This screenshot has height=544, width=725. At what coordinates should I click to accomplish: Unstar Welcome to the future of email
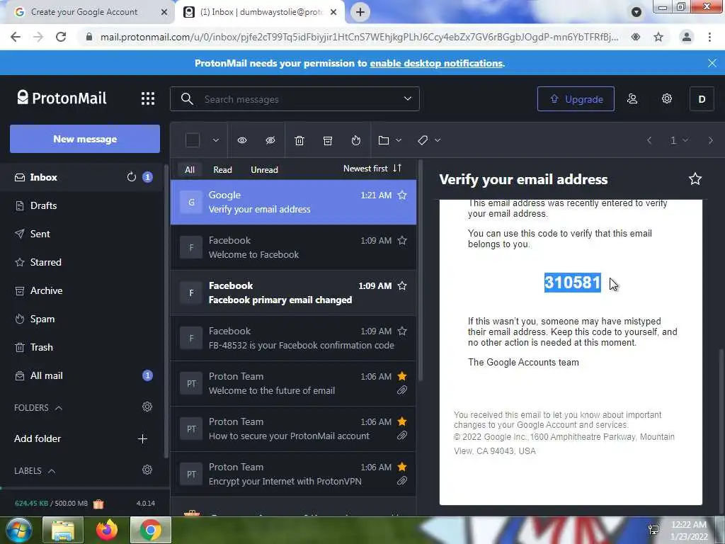402,377
